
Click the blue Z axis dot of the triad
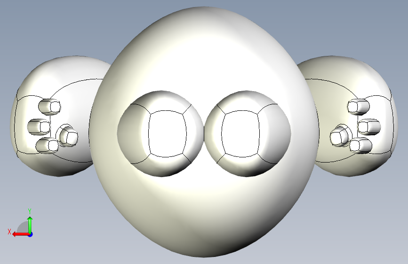tap(31, 234)
